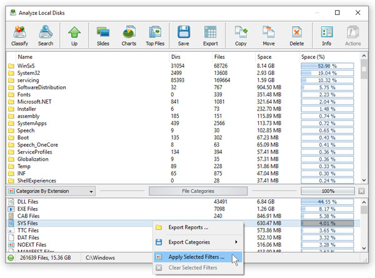This screenshot has height=278, width=375.
Task: Sort by the Name column header
Action: pyautogui.click(x=25, y=57)
